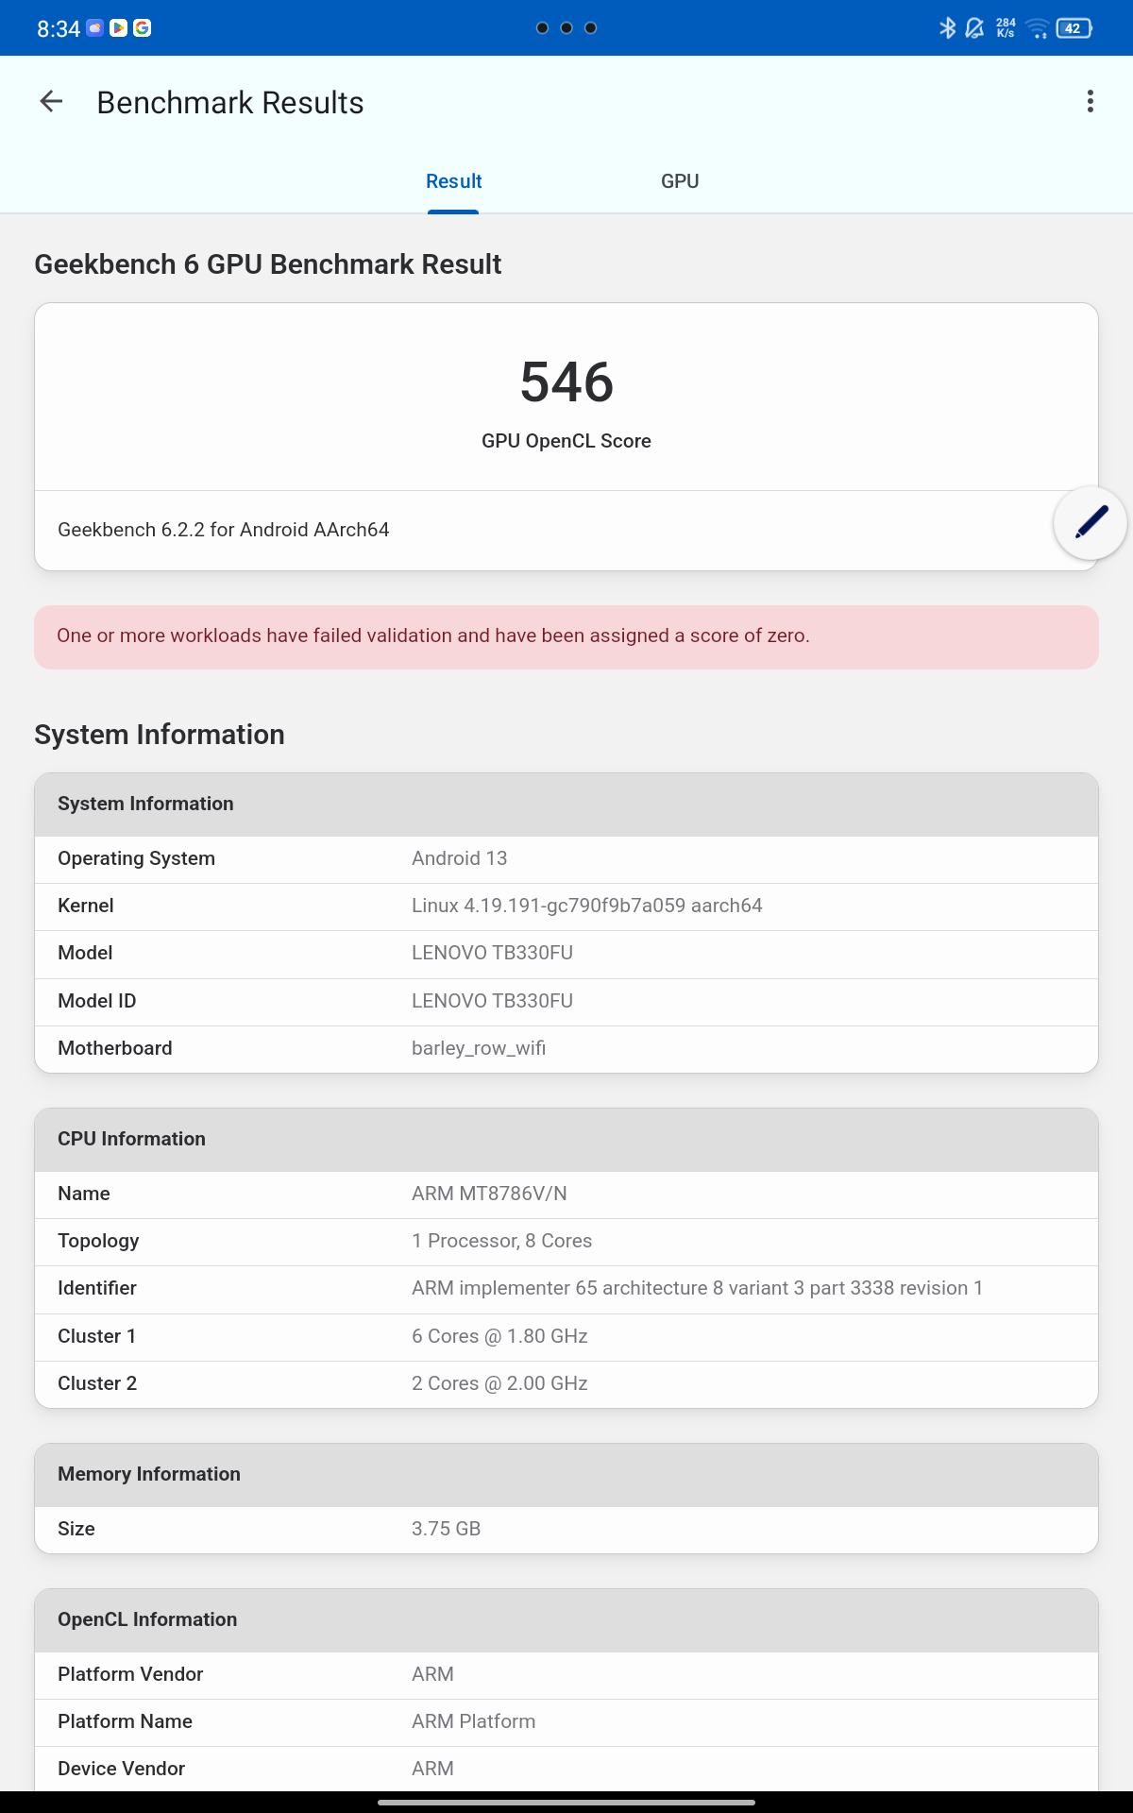Select the Cluster 1 CPU row

click(x=566, y=1336)
